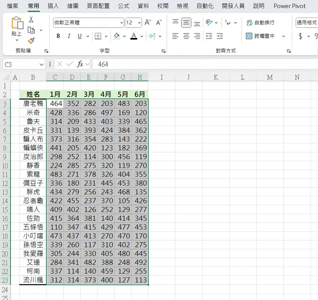Apply Borders using grid icon

click(x=98, y=36)
